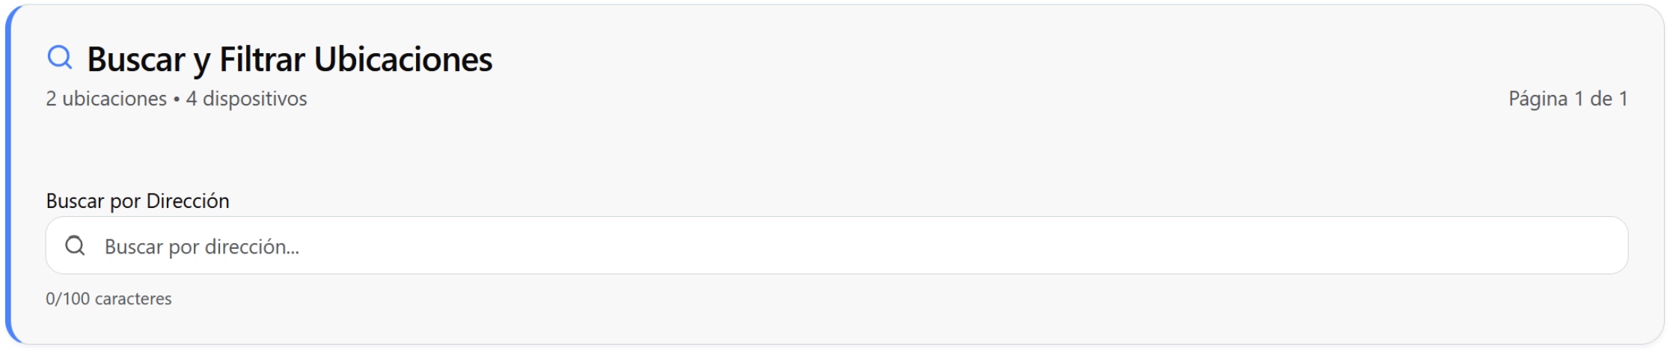Click the '4 dispositivos' count text

pos(247,99)
